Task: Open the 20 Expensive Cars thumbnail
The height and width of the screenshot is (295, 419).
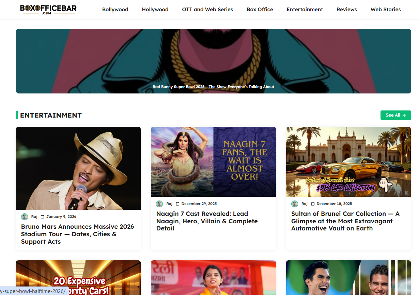Action: (x=78, y=277)
